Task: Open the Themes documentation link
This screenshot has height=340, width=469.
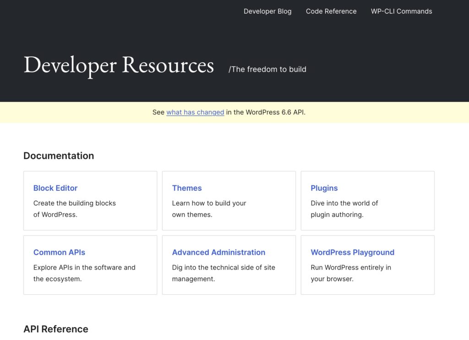Action: click(x=187, y=188)
